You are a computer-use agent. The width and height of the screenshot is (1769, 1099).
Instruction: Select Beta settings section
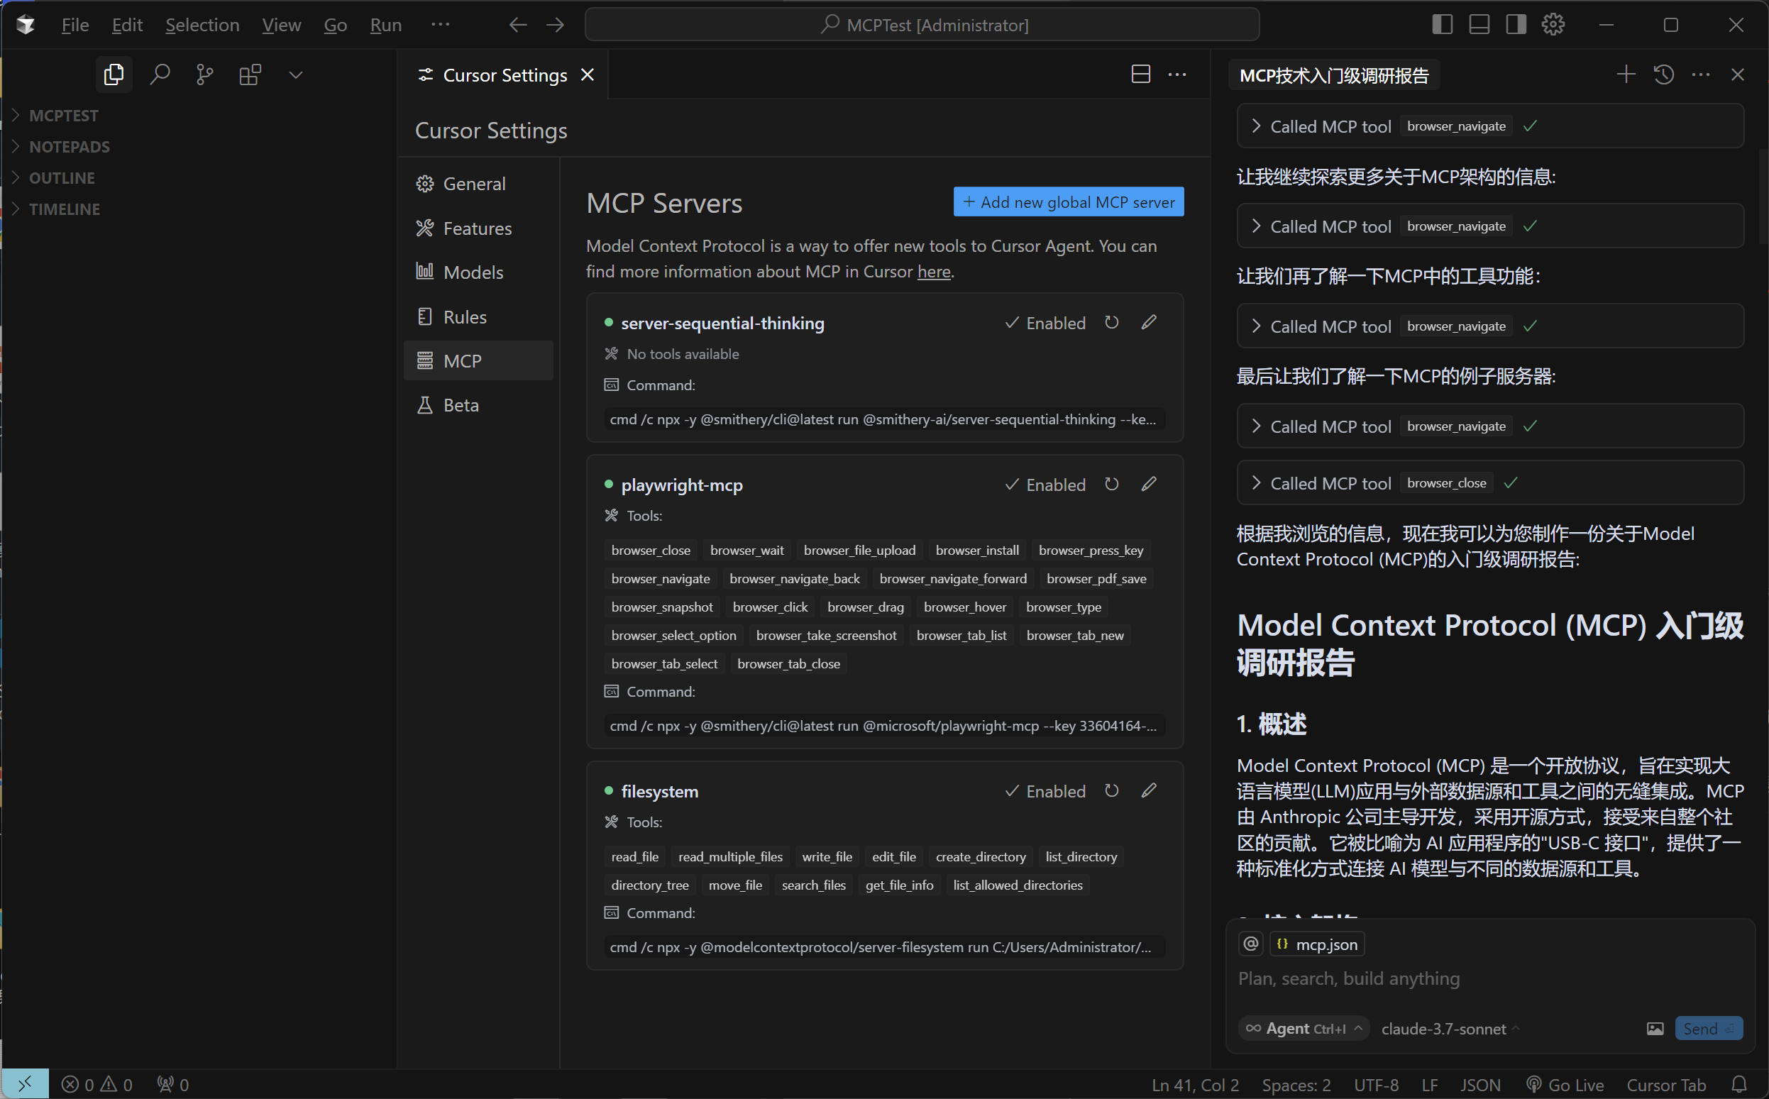point(478,405)
